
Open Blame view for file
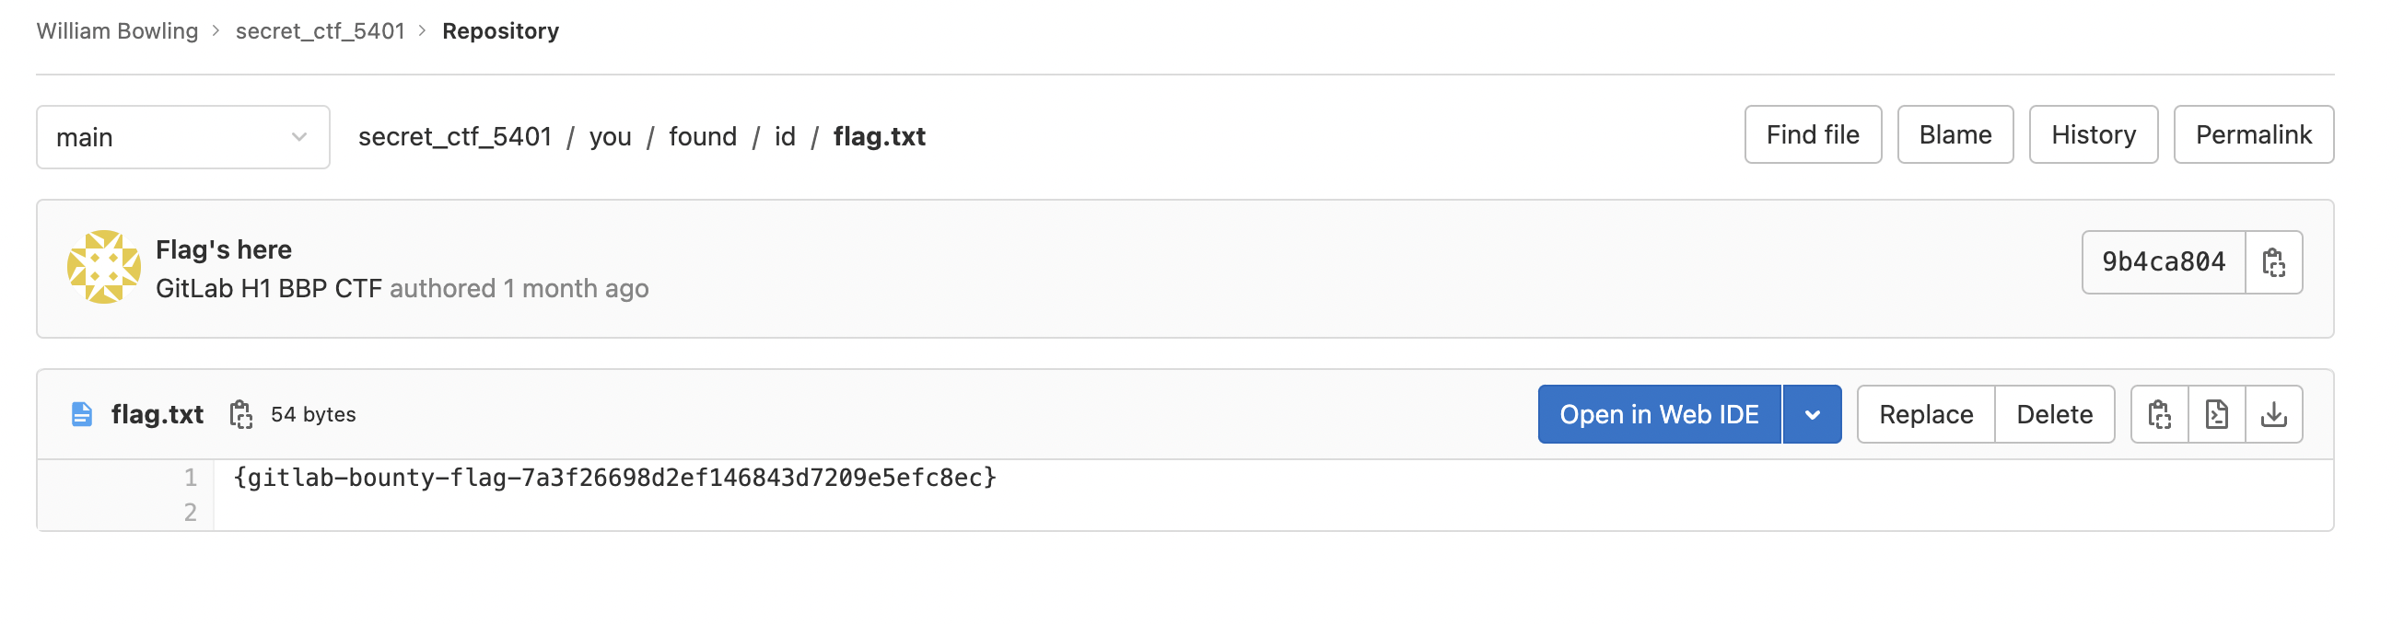pos(1955,135)
